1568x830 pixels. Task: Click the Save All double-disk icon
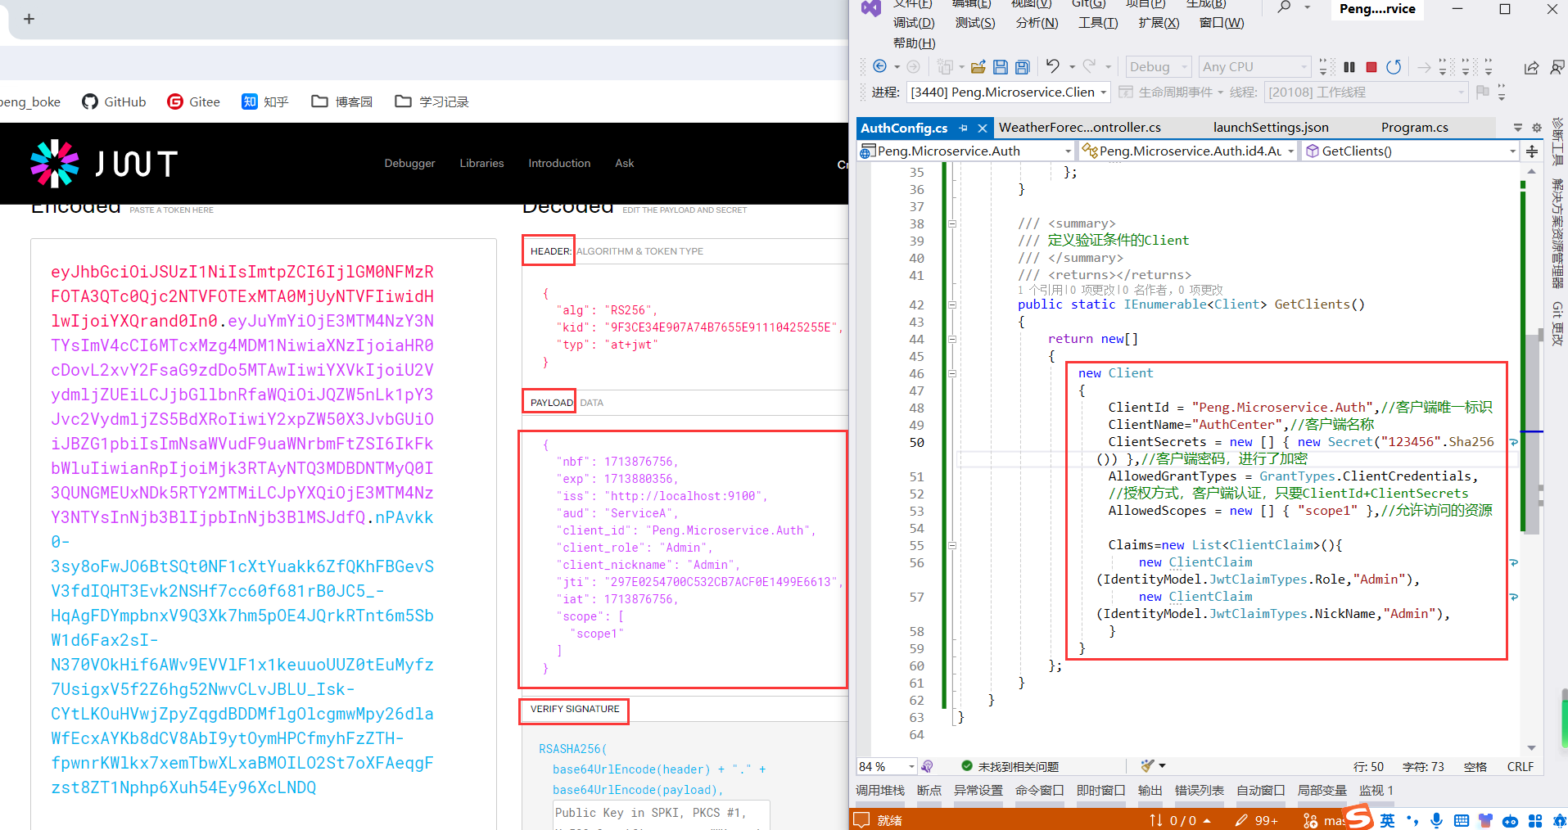coord(1022,67)
